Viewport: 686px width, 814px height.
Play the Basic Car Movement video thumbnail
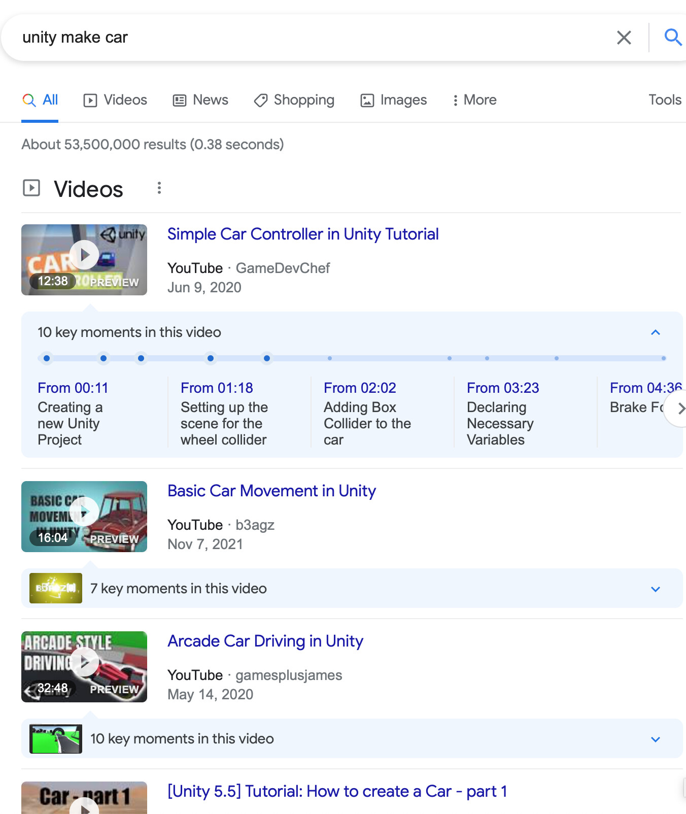tap(84, 517)
